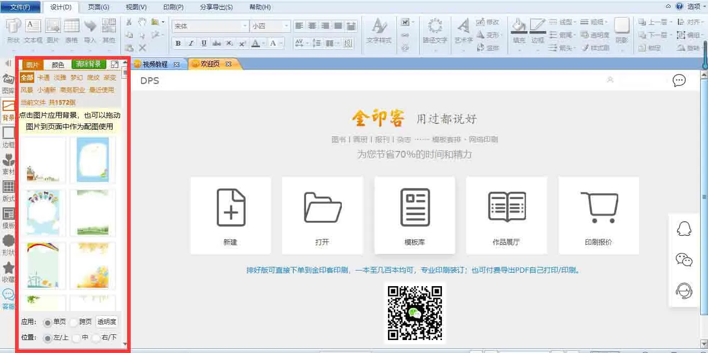Open the 版式 layout sidebar panel

(x=8, y=191)
